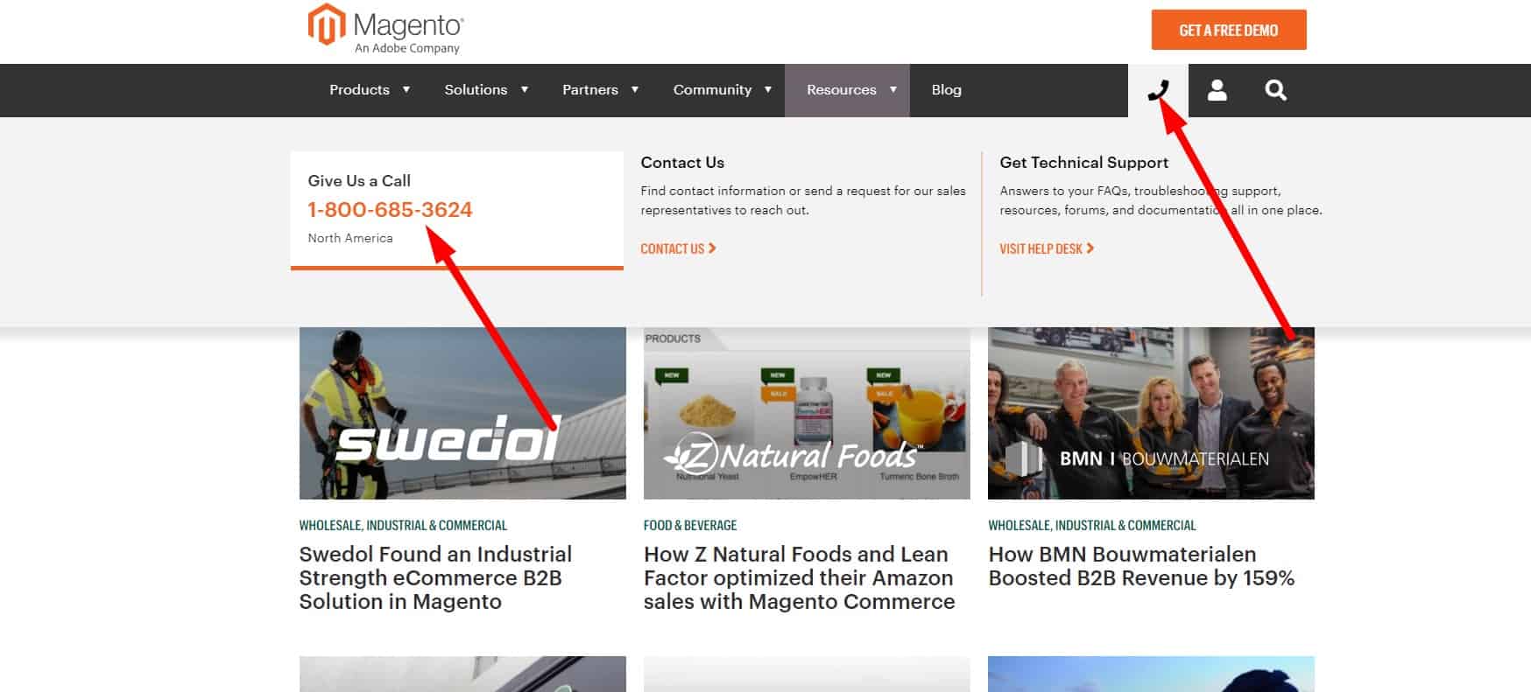Screen dimensions: 1531x692
Task: Open the Swedol case study thumbnail
Action: click(462, 413)
